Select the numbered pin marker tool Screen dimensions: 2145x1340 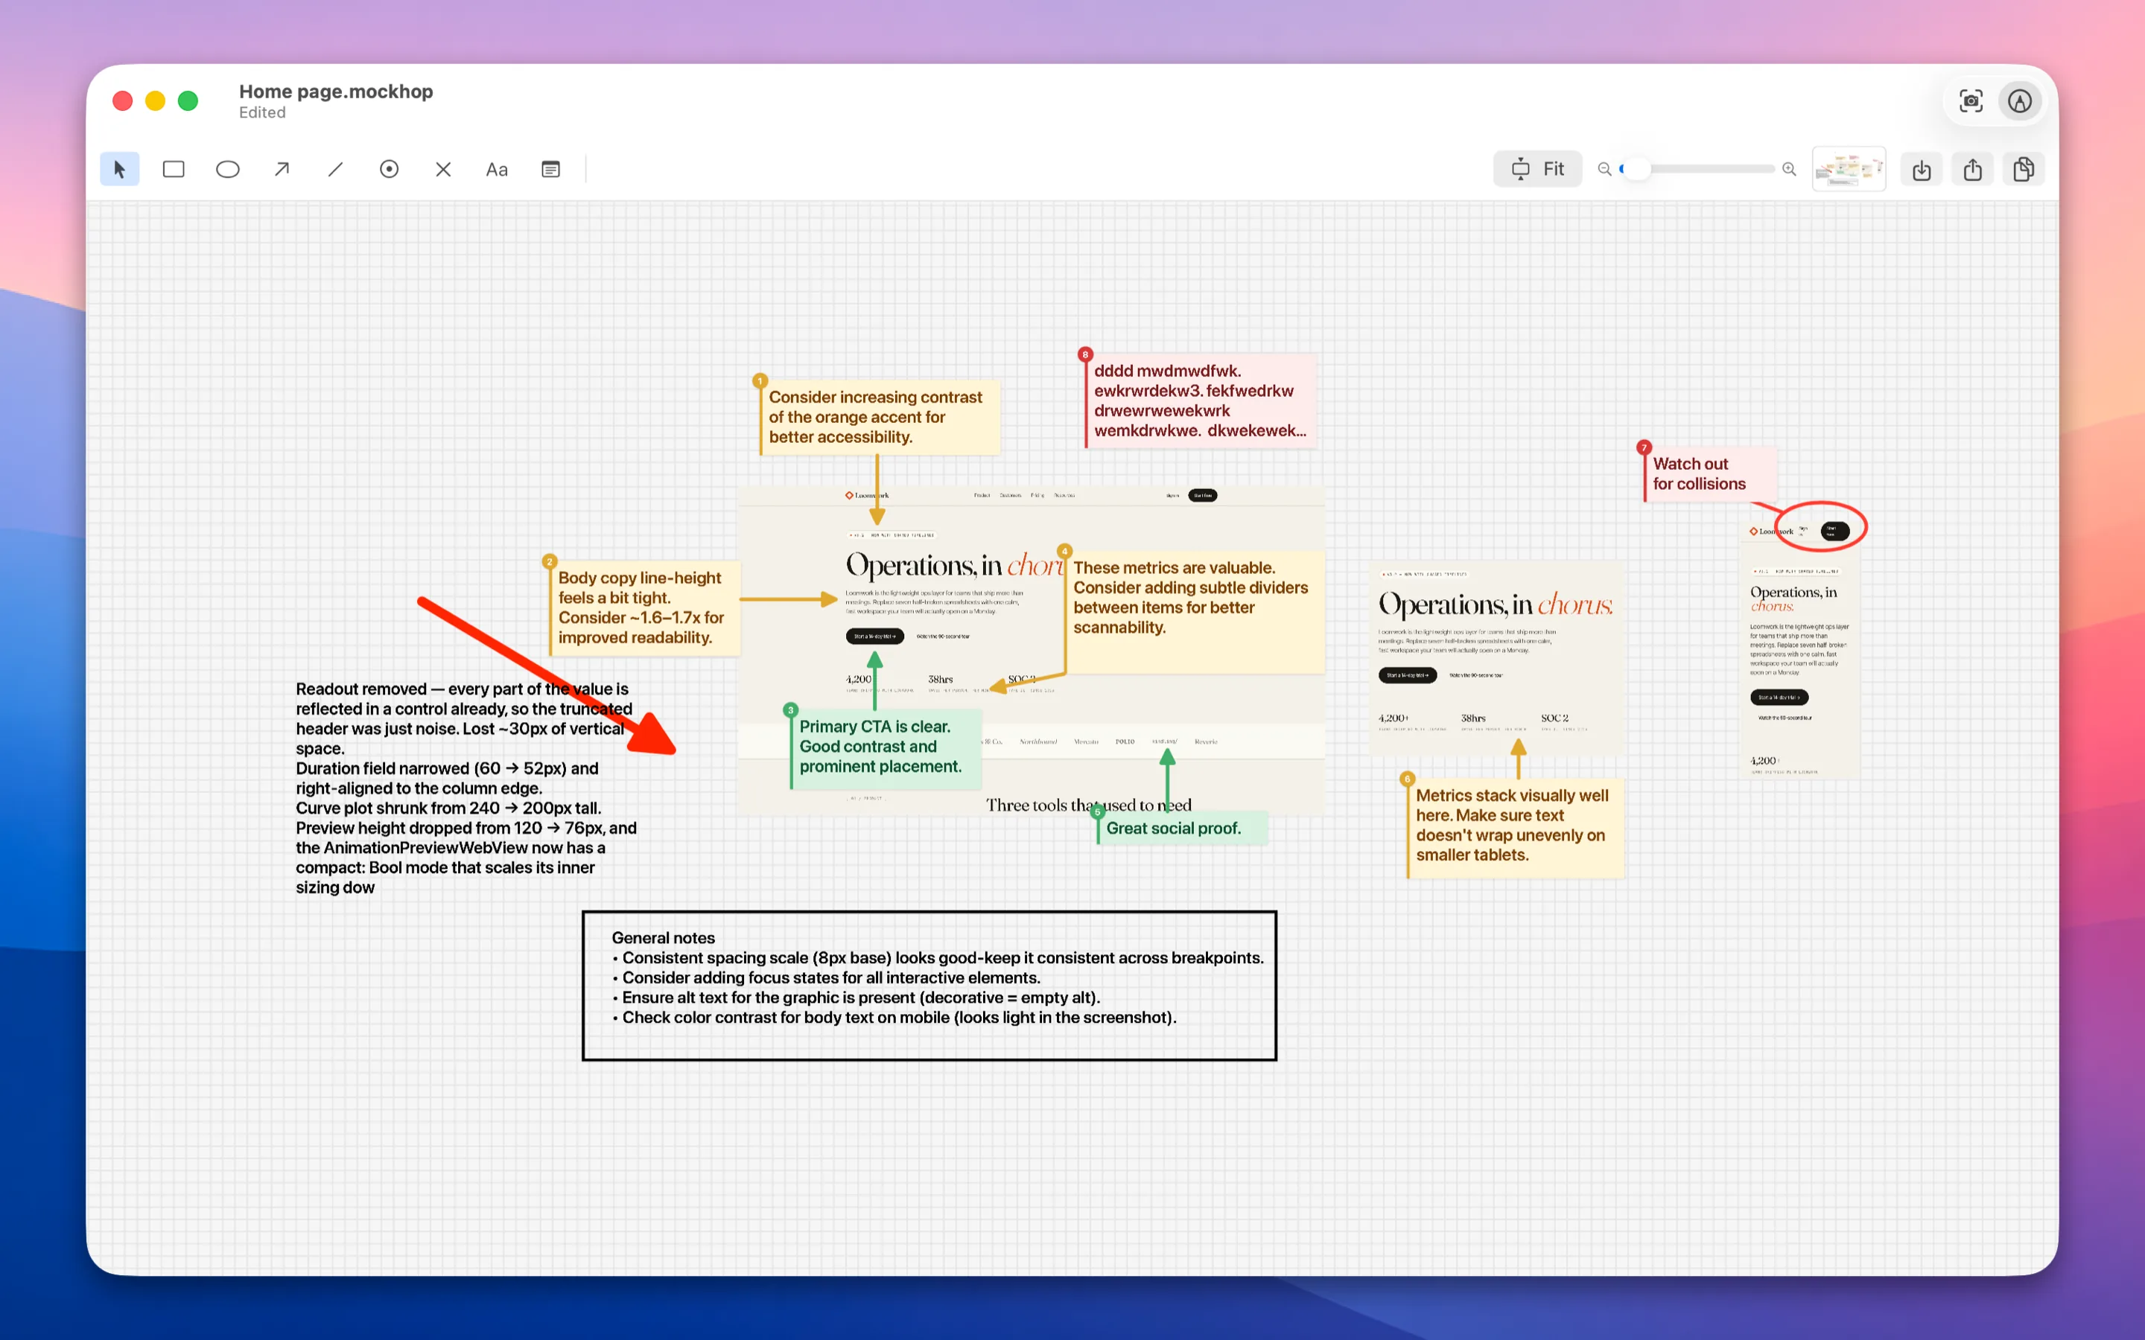tap(389, 168)
